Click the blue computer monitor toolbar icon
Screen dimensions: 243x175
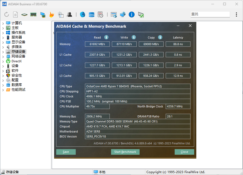coord(43,15)
